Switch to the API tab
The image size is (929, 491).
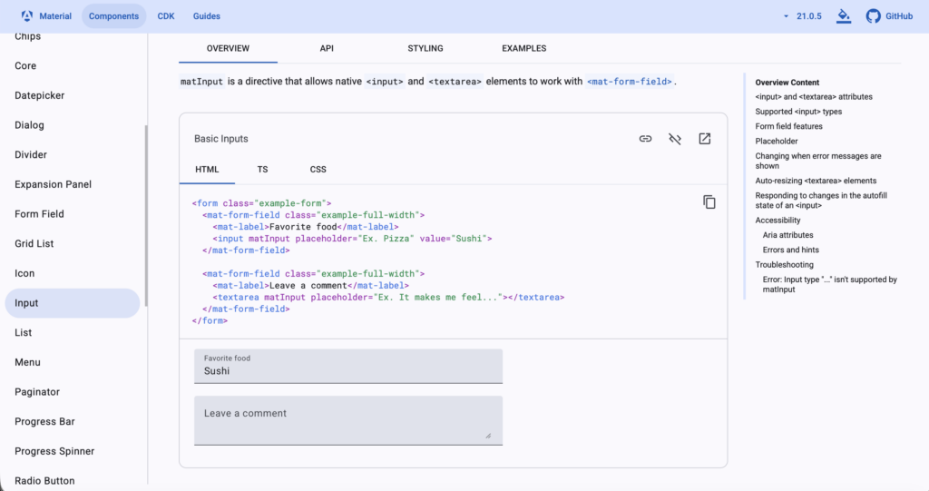pos(327,48)
